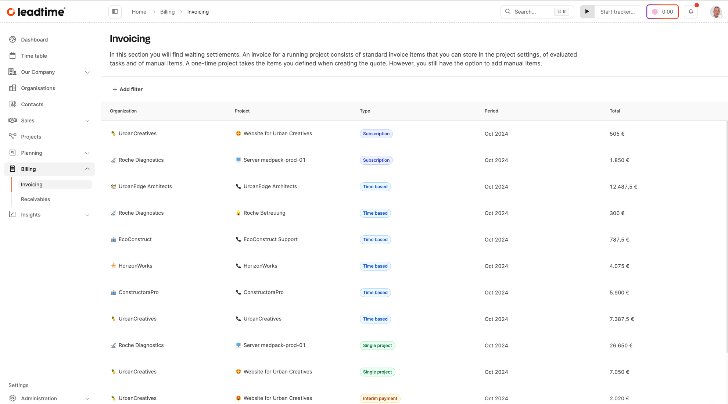The width and height of the screenshot is (728, 404).
Task: Start the time tracker play button
Action: pyautogui.click(x=587, y=12)
